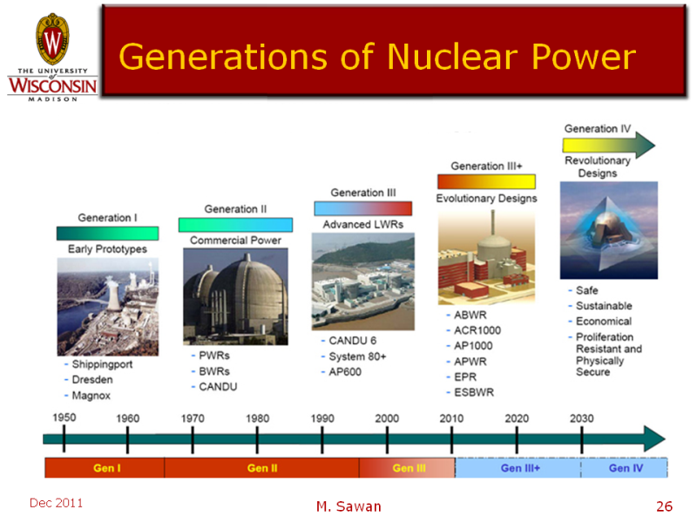Click the green Generation I color bar
The image size is (697, 523).
click(x=107, y=233)
